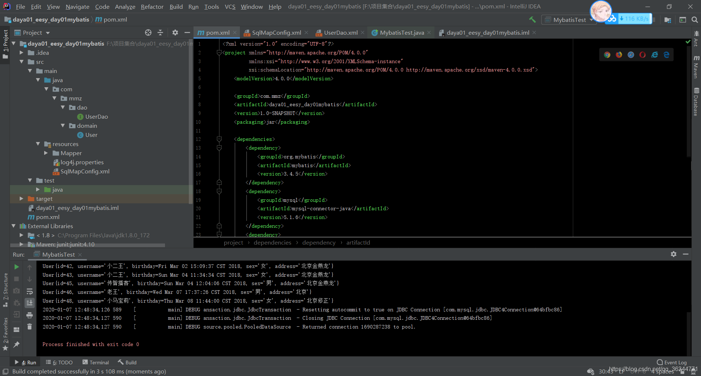The image size is (701, 376).
Task: Click the Stop process icon
Action: (16, 279)
